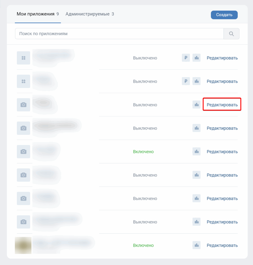
Task: Click the red-highlighted "Редактировать" link
Action: click(x=222, y=105)
